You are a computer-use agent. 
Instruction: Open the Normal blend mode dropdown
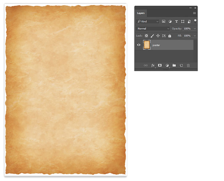pos(153,28)
